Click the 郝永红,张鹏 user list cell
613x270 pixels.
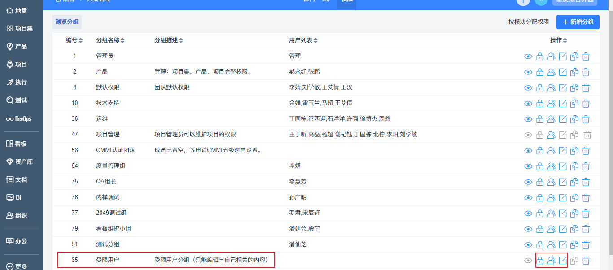click(304, 72)
